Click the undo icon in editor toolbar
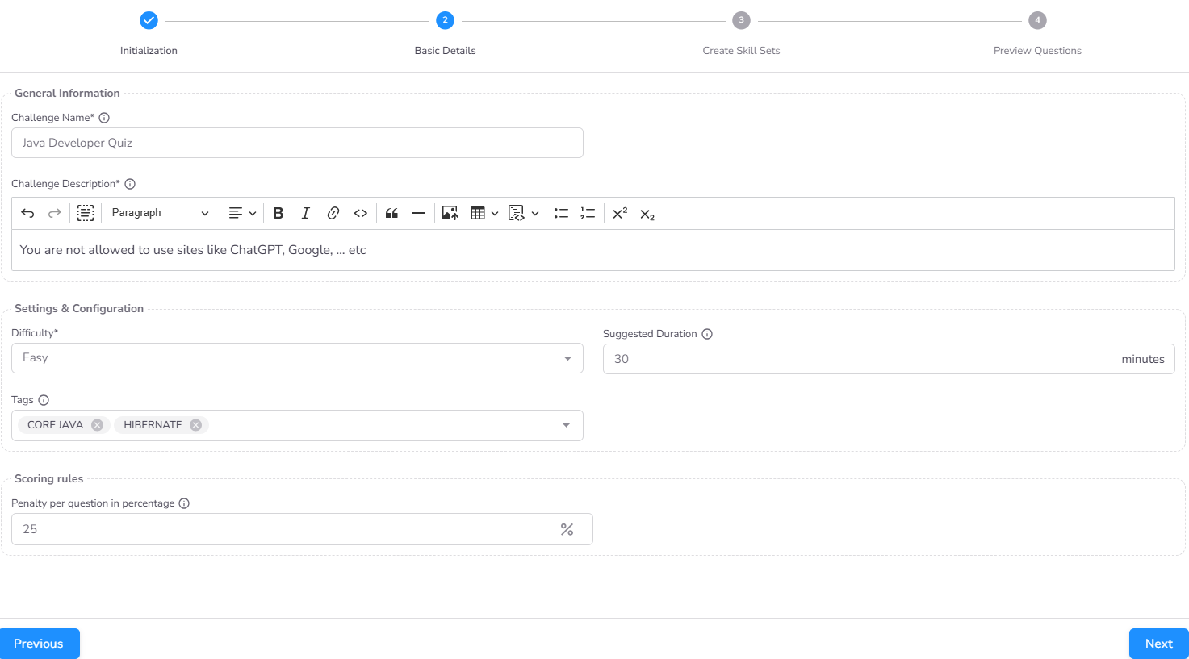The width and height of the screenshot is (1189, 659). click(27, 214)
